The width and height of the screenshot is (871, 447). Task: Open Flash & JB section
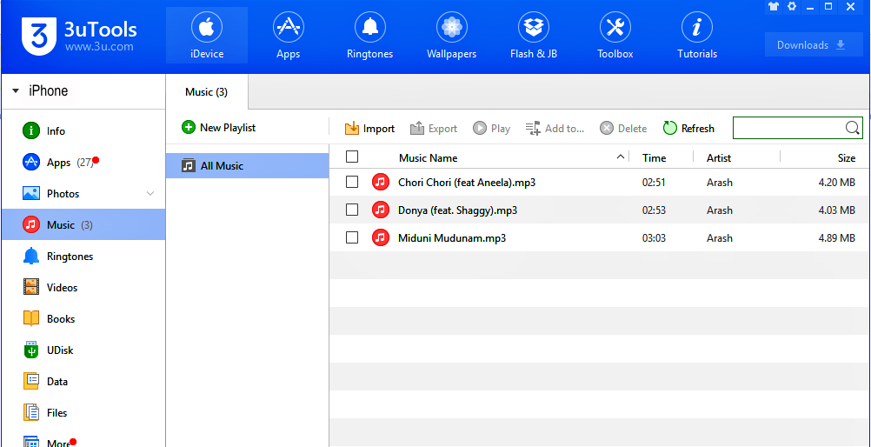click(x=533, y=35)
